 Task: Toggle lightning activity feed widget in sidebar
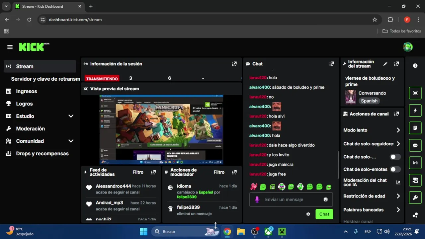(415, 111)
